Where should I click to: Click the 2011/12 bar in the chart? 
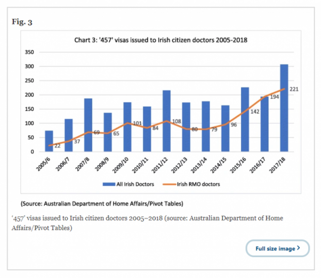166,121
